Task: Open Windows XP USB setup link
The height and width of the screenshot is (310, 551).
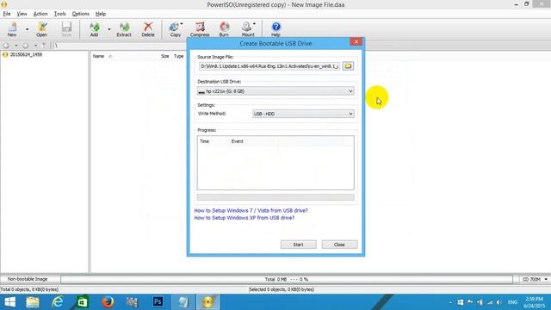Action: coord(245,218)
